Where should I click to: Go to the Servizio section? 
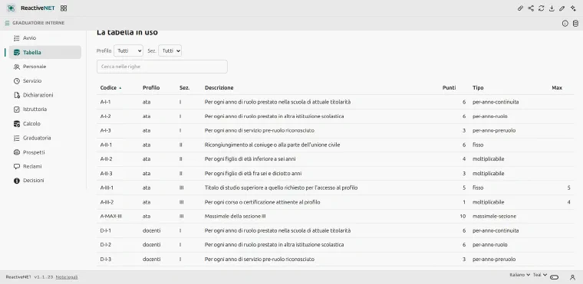(45, 81)
